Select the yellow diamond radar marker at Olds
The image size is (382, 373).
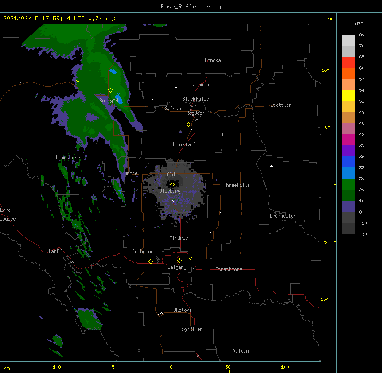point(172,185)
